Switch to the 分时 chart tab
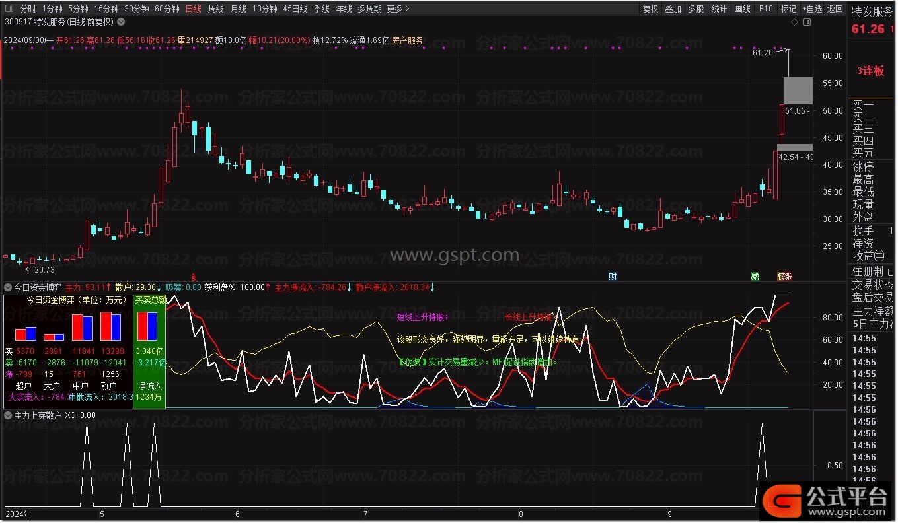This screenshot has height=523, width=898. click(28, 9)
